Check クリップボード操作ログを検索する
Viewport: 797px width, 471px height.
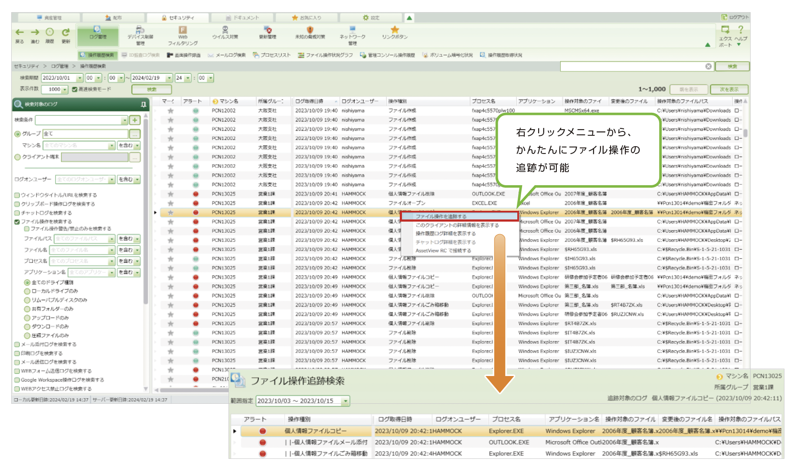(17, 204)
